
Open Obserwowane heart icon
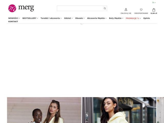(x=141, y=10)
